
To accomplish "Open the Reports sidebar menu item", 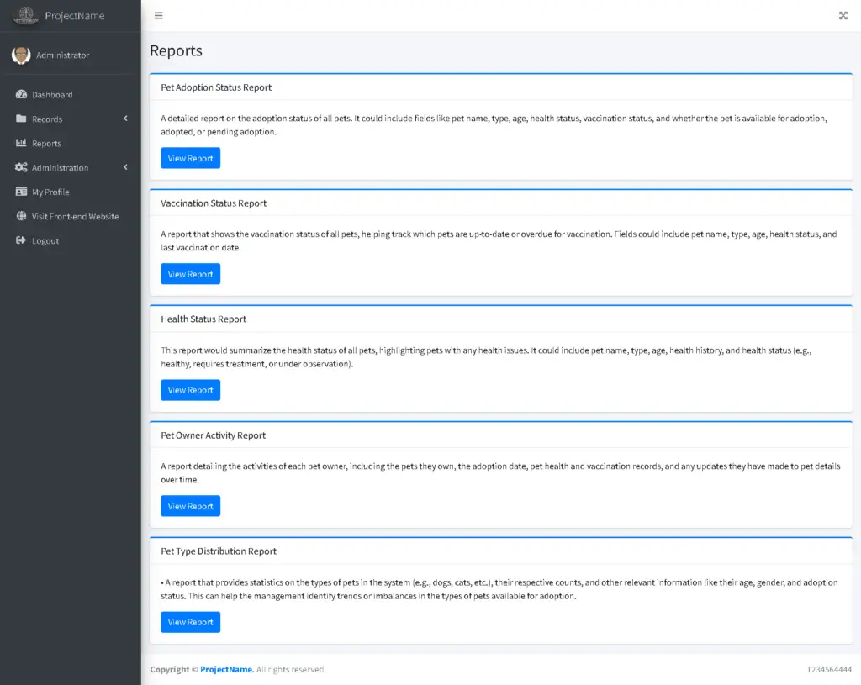I will tap(47, 144).
